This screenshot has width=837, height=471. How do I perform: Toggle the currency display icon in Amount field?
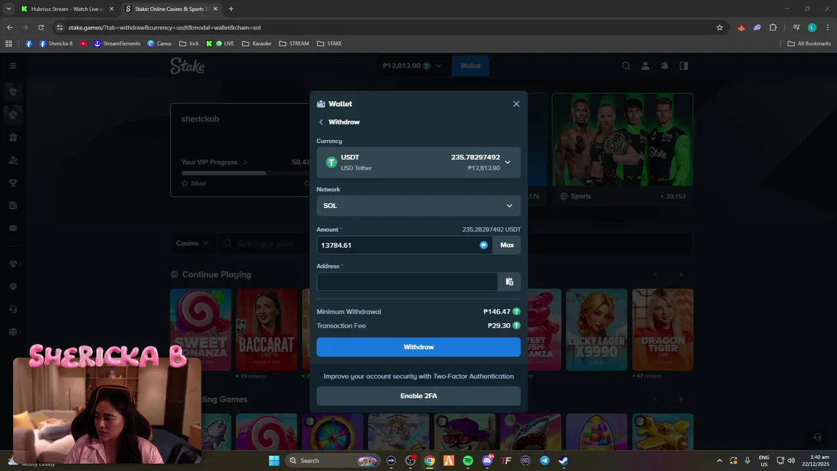tap(484, 245)
